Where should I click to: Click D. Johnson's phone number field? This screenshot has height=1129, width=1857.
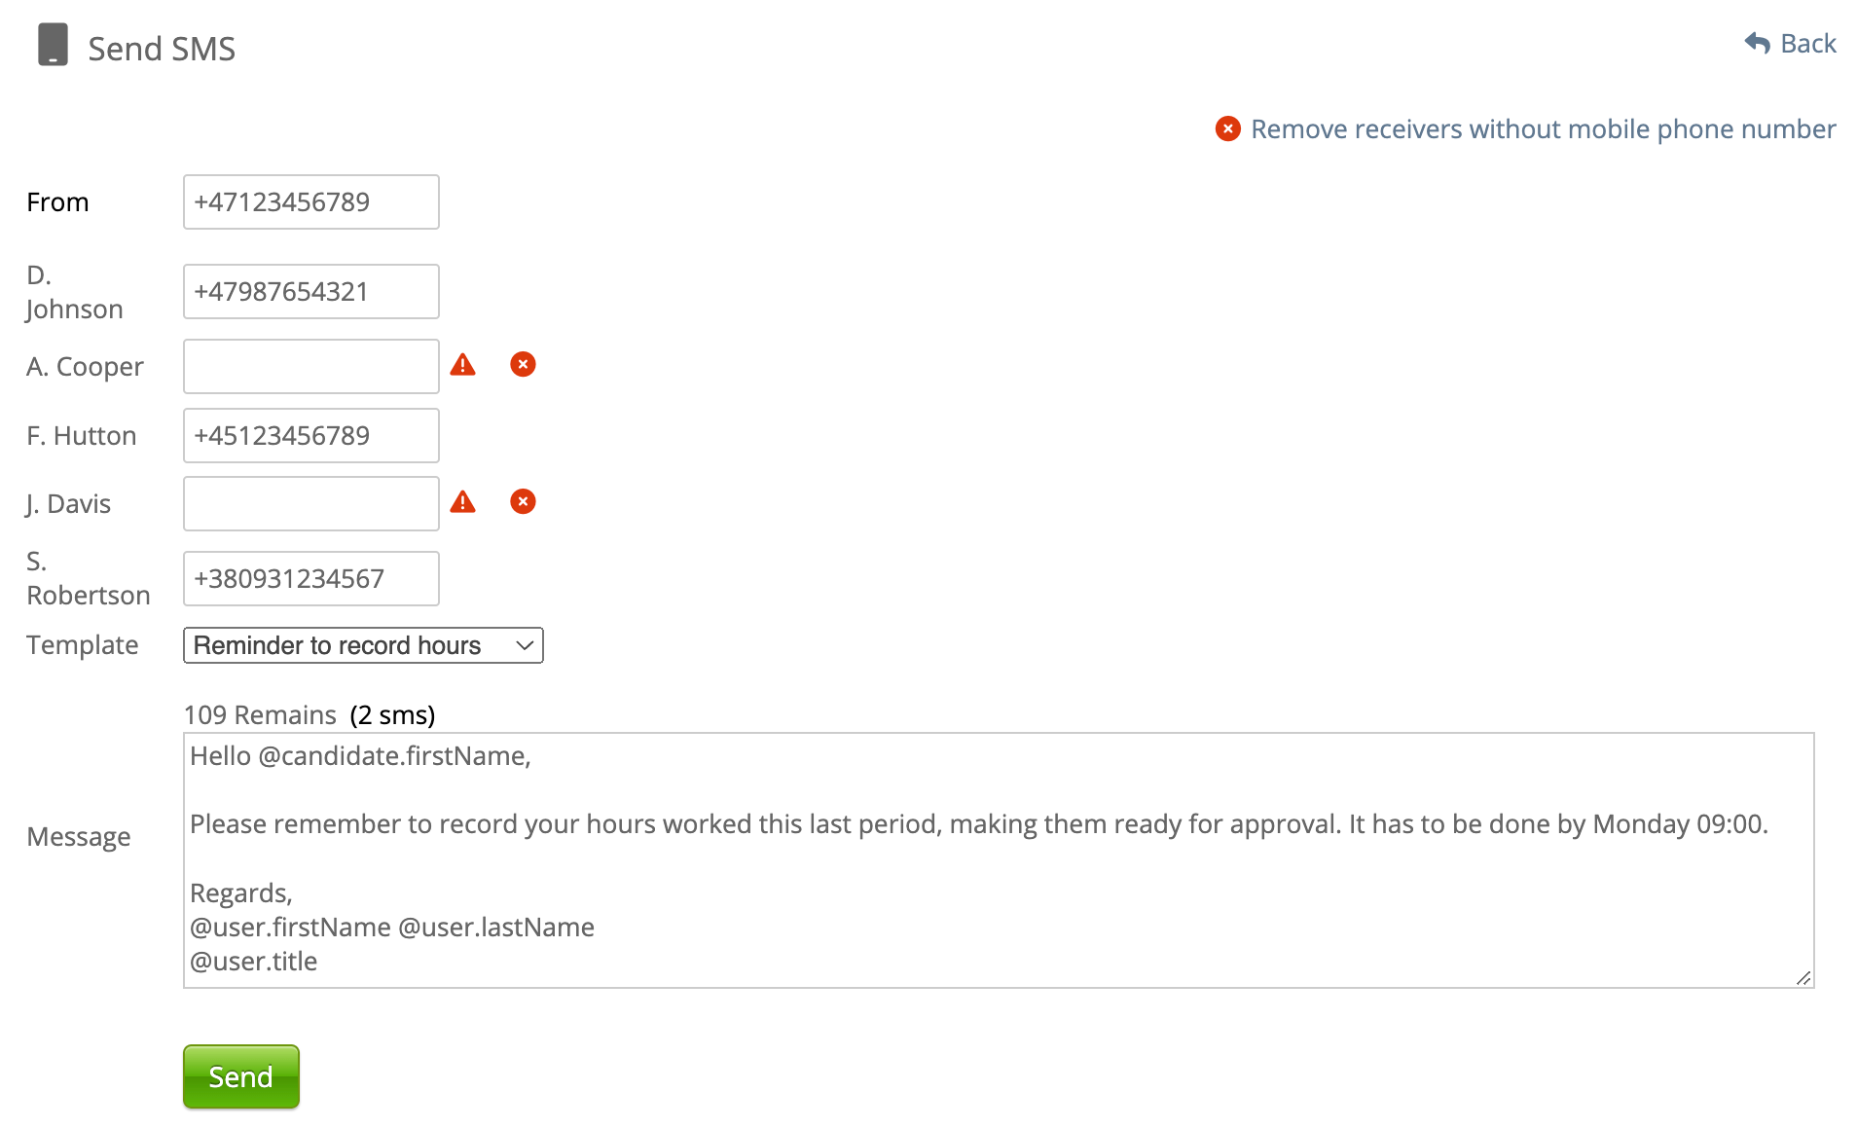(x=311, y=292)
